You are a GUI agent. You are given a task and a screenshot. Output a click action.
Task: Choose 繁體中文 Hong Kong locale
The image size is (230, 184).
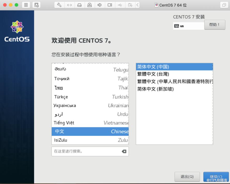point(174,82)
